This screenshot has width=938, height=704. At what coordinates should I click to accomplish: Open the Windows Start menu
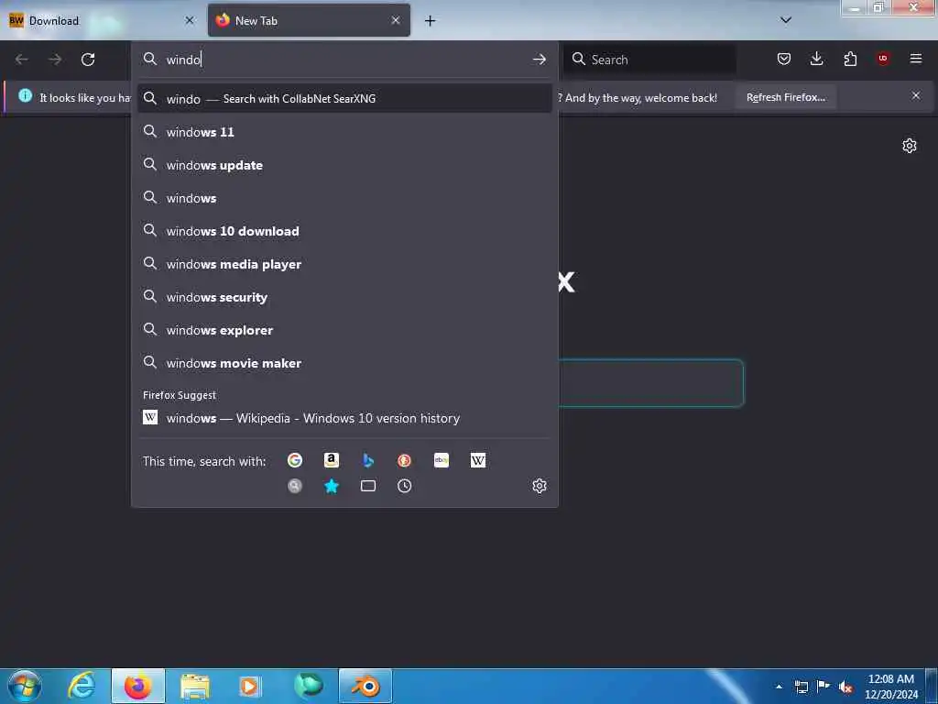[x=25, y=686]
